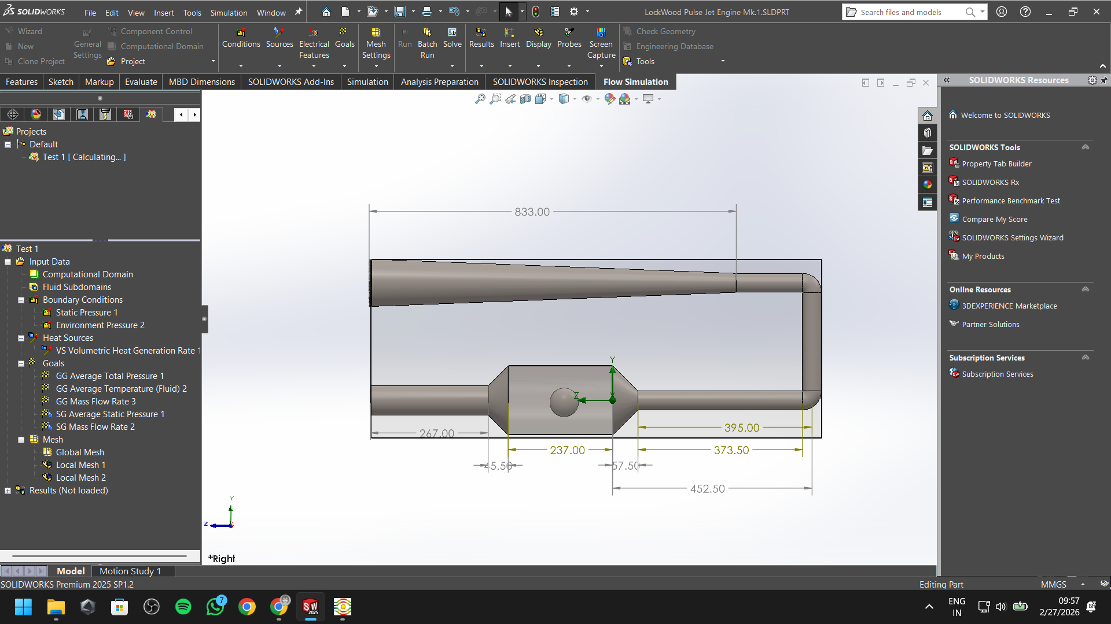Click the Batch Run icon

(428, 43)
